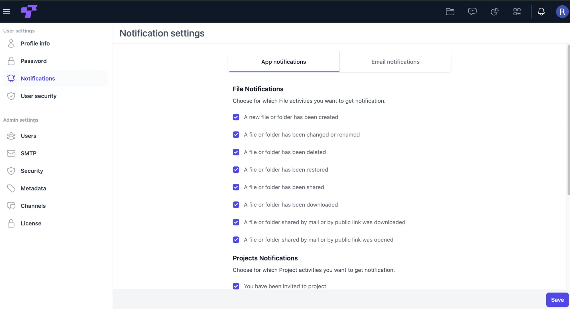Click the Metadata tag icon
The height and width of the screenshot is (309, 570).
coord(11,188)
